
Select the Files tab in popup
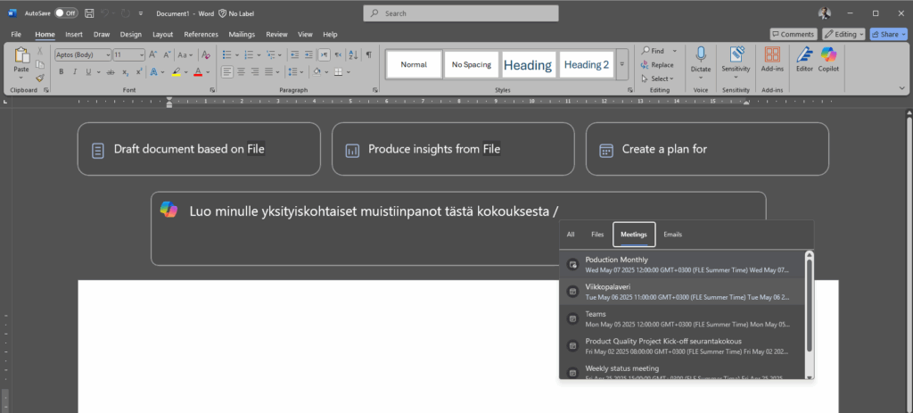click(x=597, y=235)
